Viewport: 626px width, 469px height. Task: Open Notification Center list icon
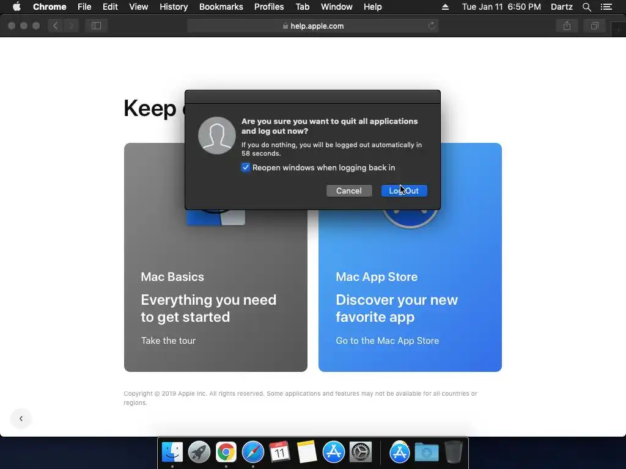[x=606, y=7]
